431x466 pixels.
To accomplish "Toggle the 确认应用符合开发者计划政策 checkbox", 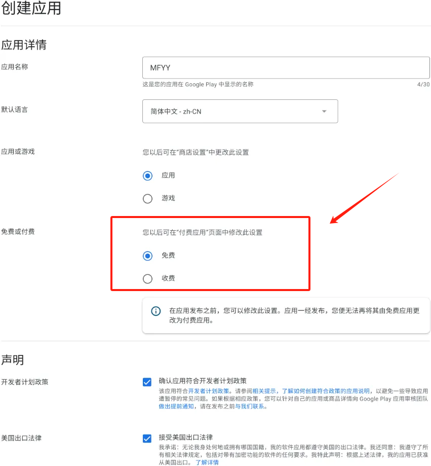I will click(147, 382).
